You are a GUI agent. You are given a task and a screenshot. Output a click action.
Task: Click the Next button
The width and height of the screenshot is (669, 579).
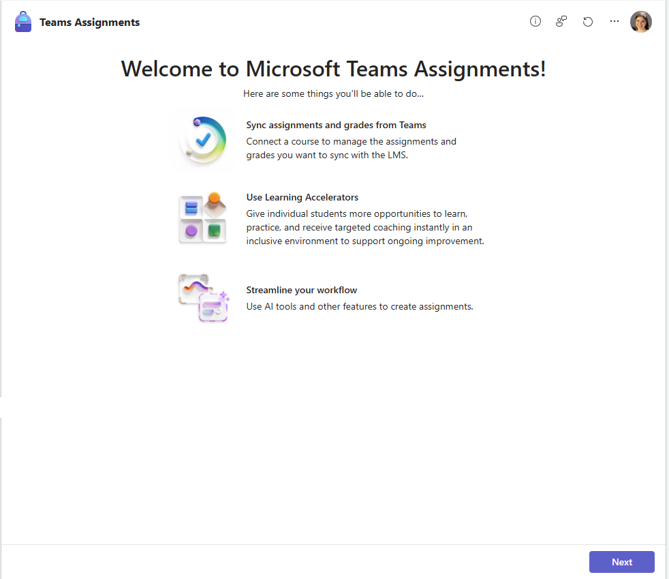pos(621,562)
